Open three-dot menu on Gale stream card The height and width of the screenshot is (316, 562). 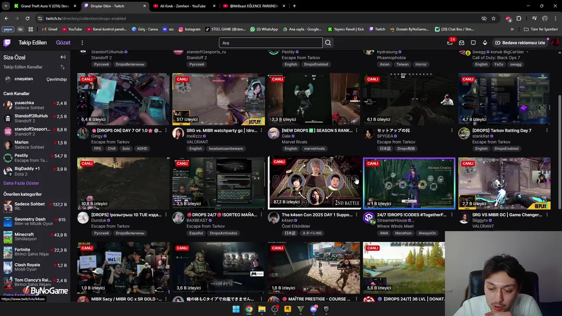(x=357, y=130)
